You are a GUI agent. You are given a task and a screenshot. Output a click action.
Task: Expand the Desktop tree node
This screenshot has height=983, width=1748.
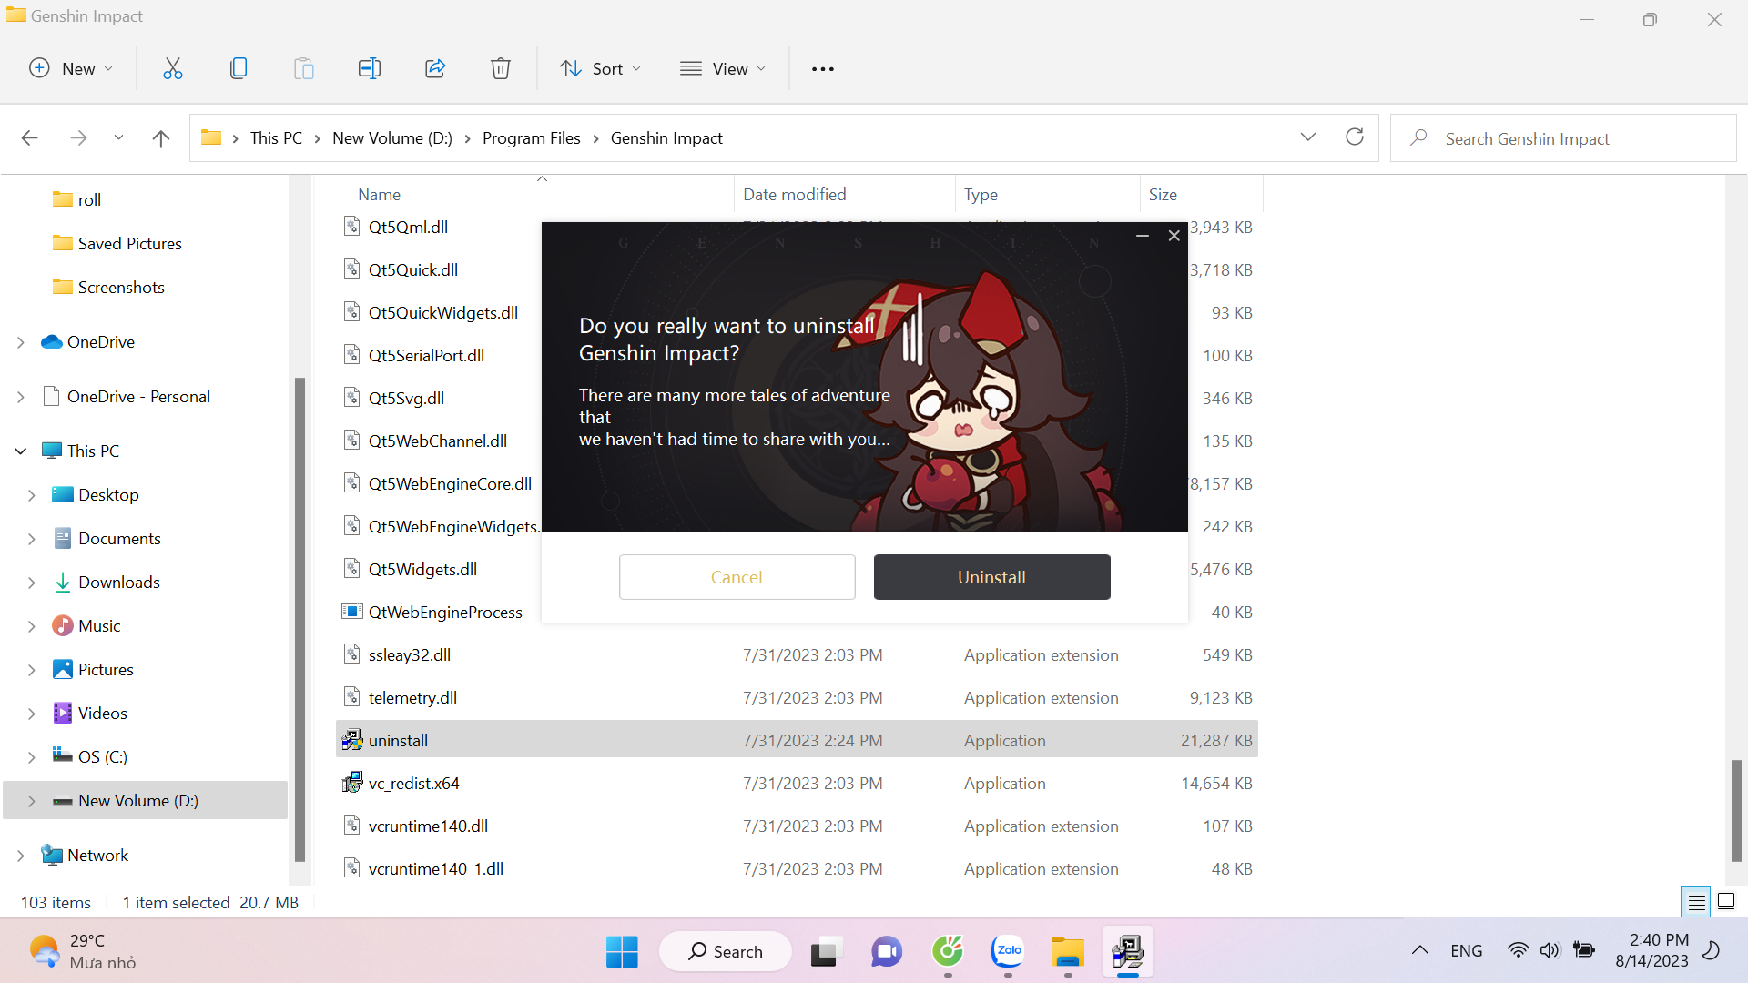pos(32,495)
